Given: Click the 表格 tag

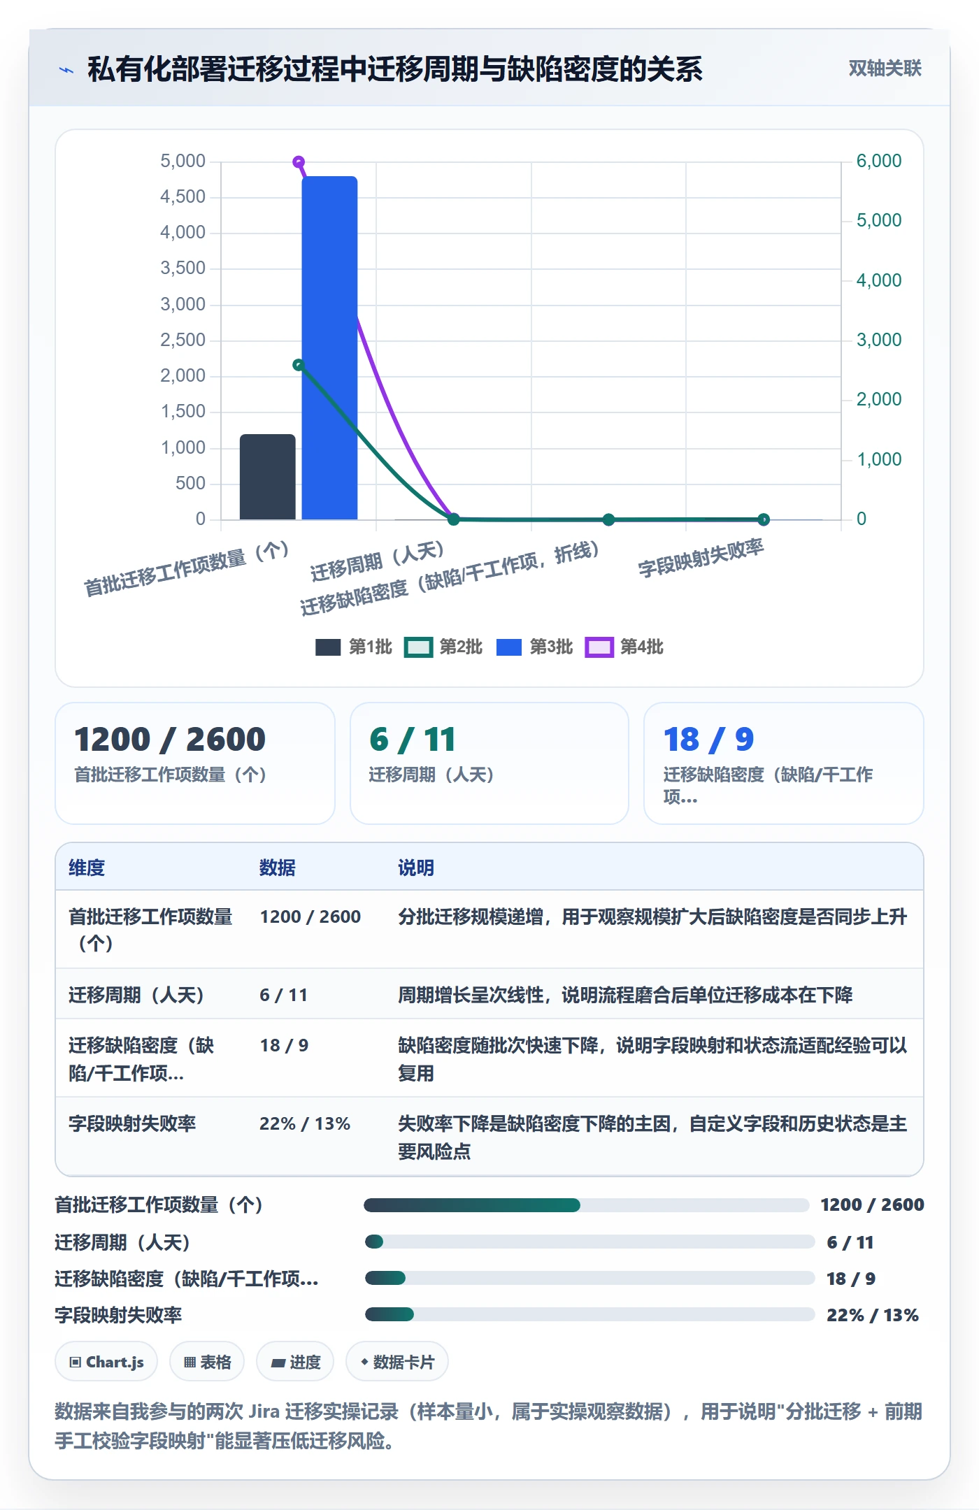Looking at the screenshot, I should (207, 1362).
